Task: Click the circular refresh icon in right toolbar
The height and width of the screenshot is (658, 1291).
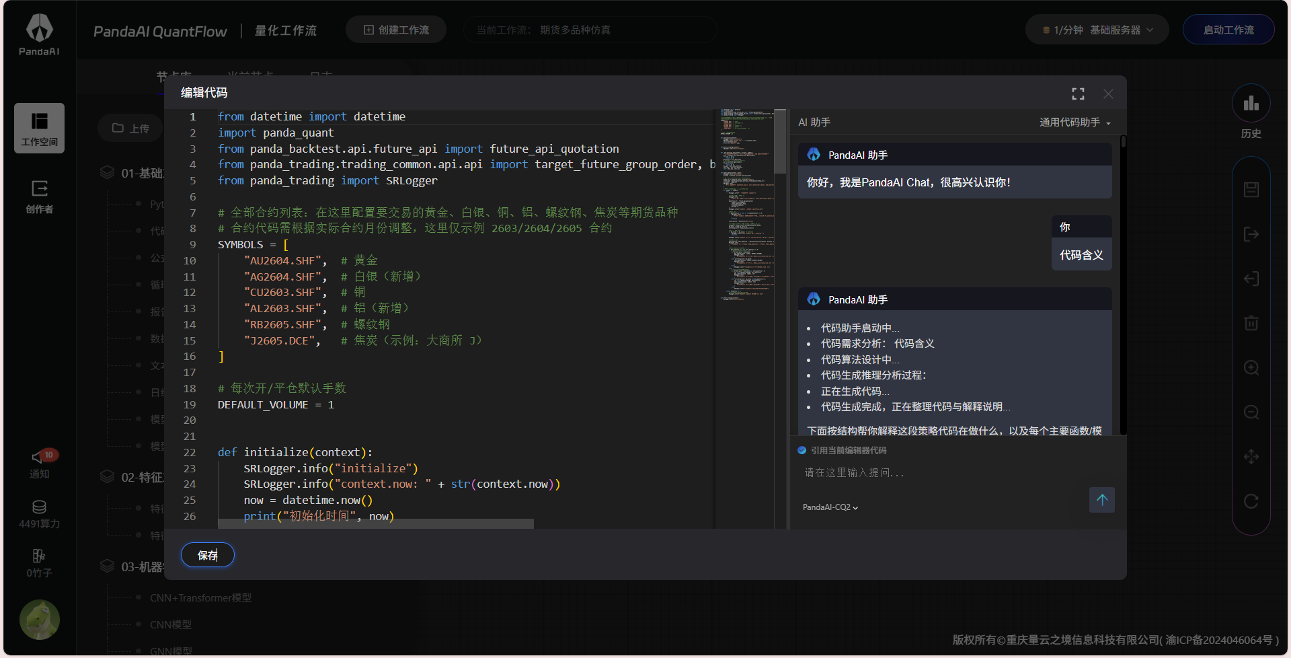Action: coord(1251,501)
